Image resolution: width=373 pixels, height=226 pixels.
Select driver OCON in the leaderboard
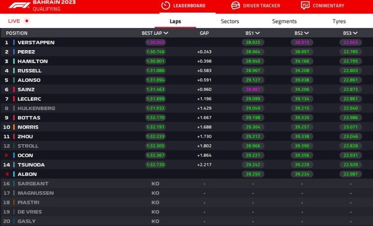click(x=25, y=155)
